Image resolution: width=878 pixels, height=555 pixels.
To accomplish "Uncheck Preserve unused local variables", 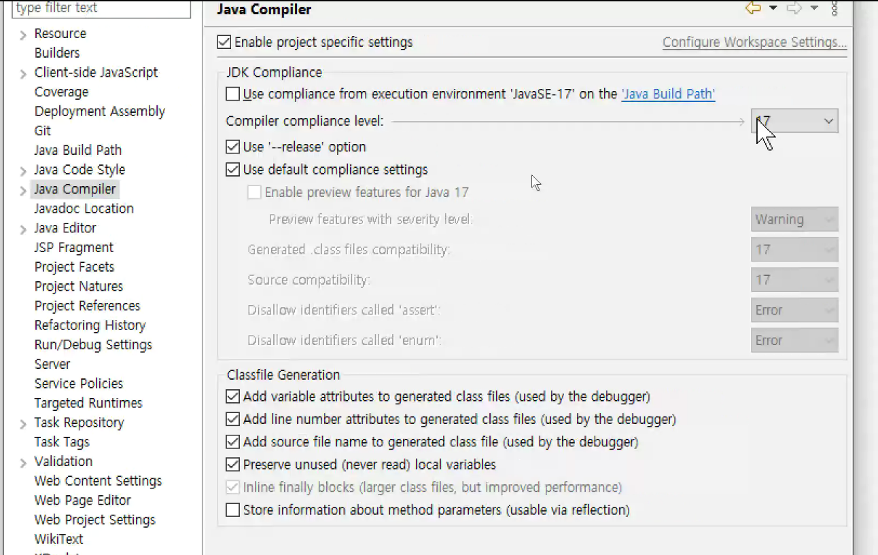I will click(x=233, y=465).
